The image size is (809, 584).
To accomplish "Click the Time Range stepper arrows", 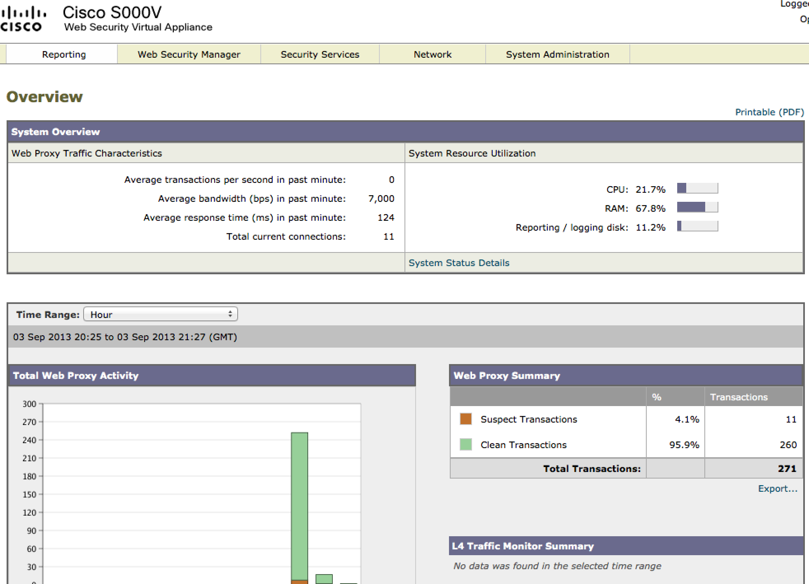I will point(231,314).
